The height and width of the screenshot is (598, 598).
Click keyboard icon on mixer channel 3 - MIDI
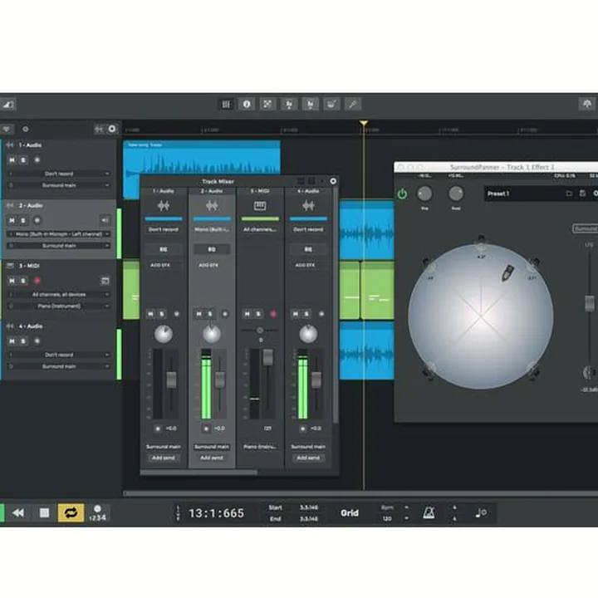pyautogui.click(x=260, y=206)
